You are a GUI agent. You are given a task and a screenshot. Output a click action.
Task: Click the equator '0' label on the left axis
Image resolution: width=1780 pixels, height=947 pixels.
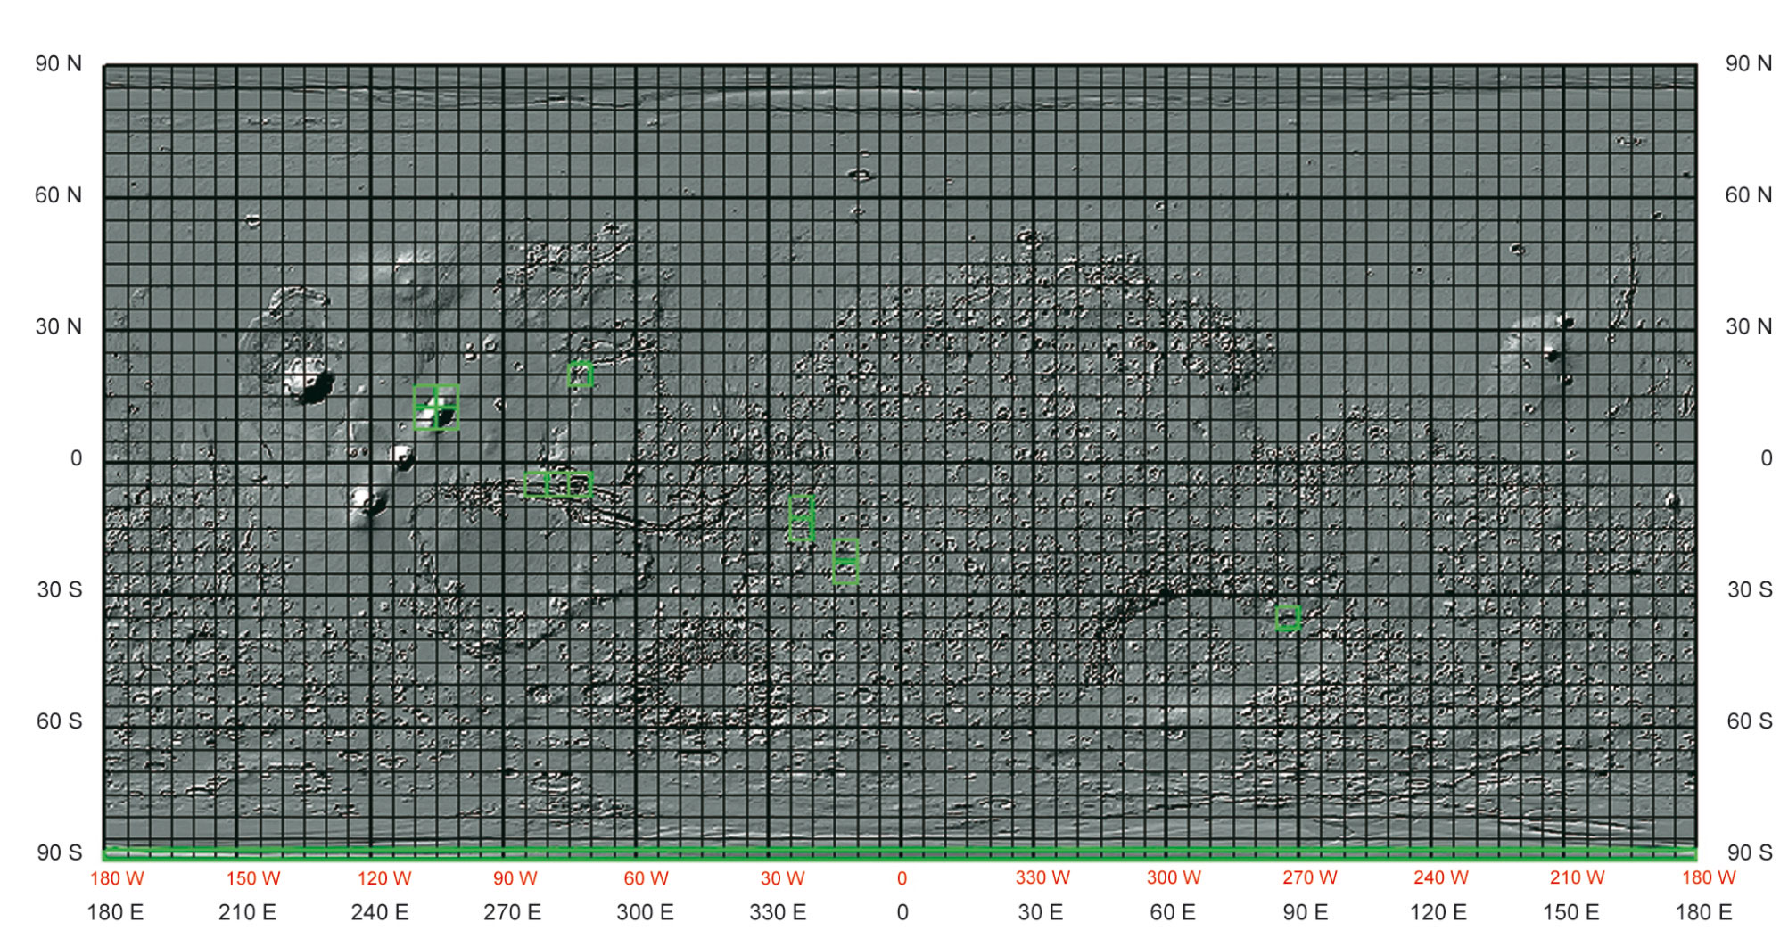(76, 458)
